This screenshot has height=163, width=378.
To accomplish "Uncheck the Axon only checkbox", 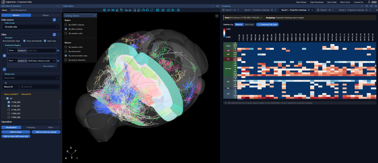I will 45,41.
